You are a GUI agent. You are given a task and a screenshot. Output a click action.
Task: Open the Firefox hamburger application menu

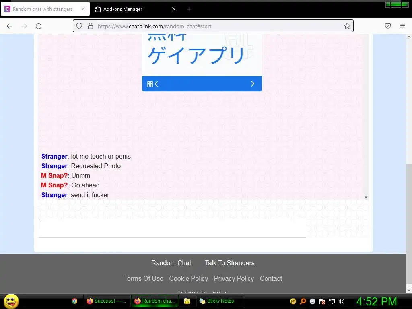402,26
